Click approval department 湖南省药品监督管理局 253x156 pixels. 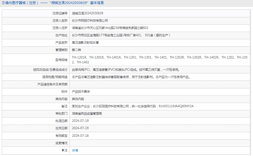click(87, 114)
